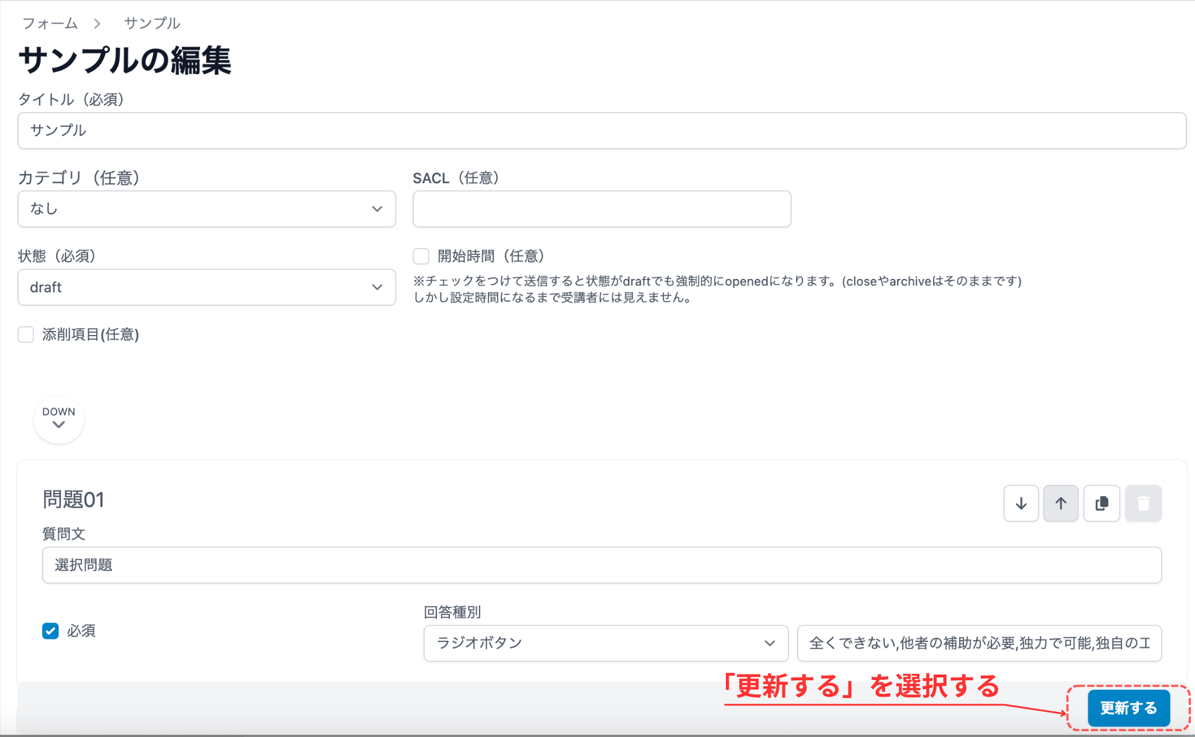The image size is (1195, 737).
Task: Uncheck the 必須 checkbox on 問題01
Action: (x=50, y=631)
